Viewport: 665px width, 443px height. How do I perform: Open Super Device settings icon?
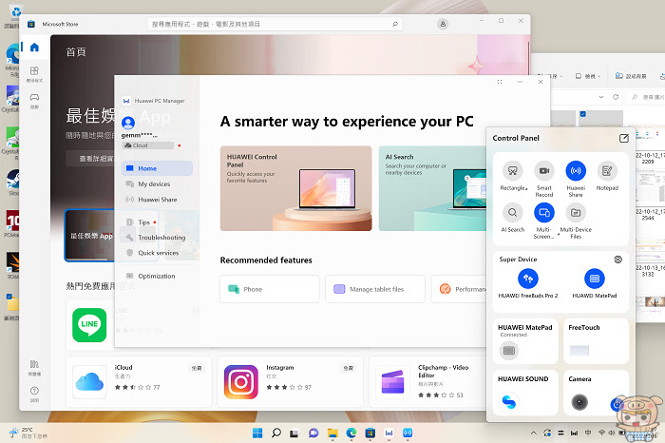(x=617, y=260)
